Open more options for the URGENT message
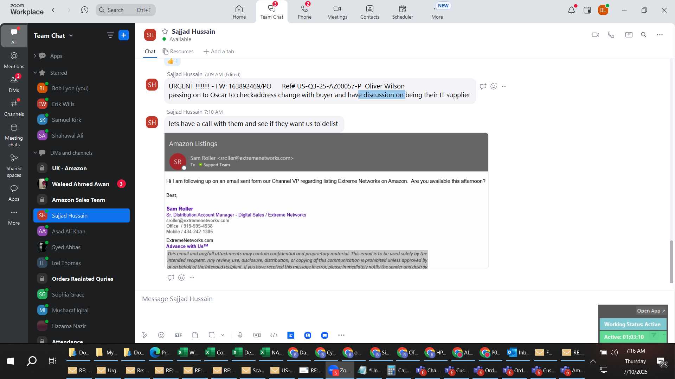This screenshot has height=379, width=675. pyautogui.click(x=504, y=86)
